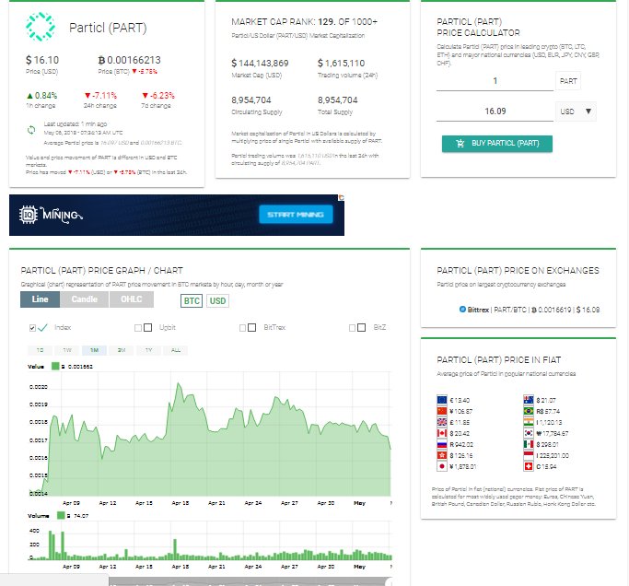Select the 1Y time range
629x586 pixels.
click(x=148, y=350)
